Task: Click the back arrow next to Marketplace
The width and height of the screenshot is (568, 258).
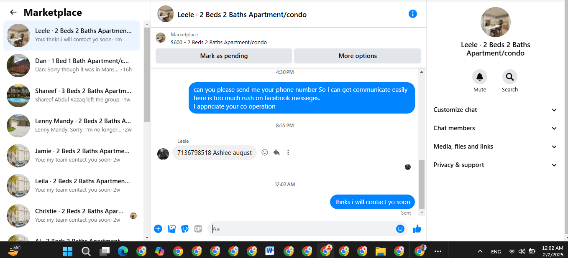Action: [13, 13]
